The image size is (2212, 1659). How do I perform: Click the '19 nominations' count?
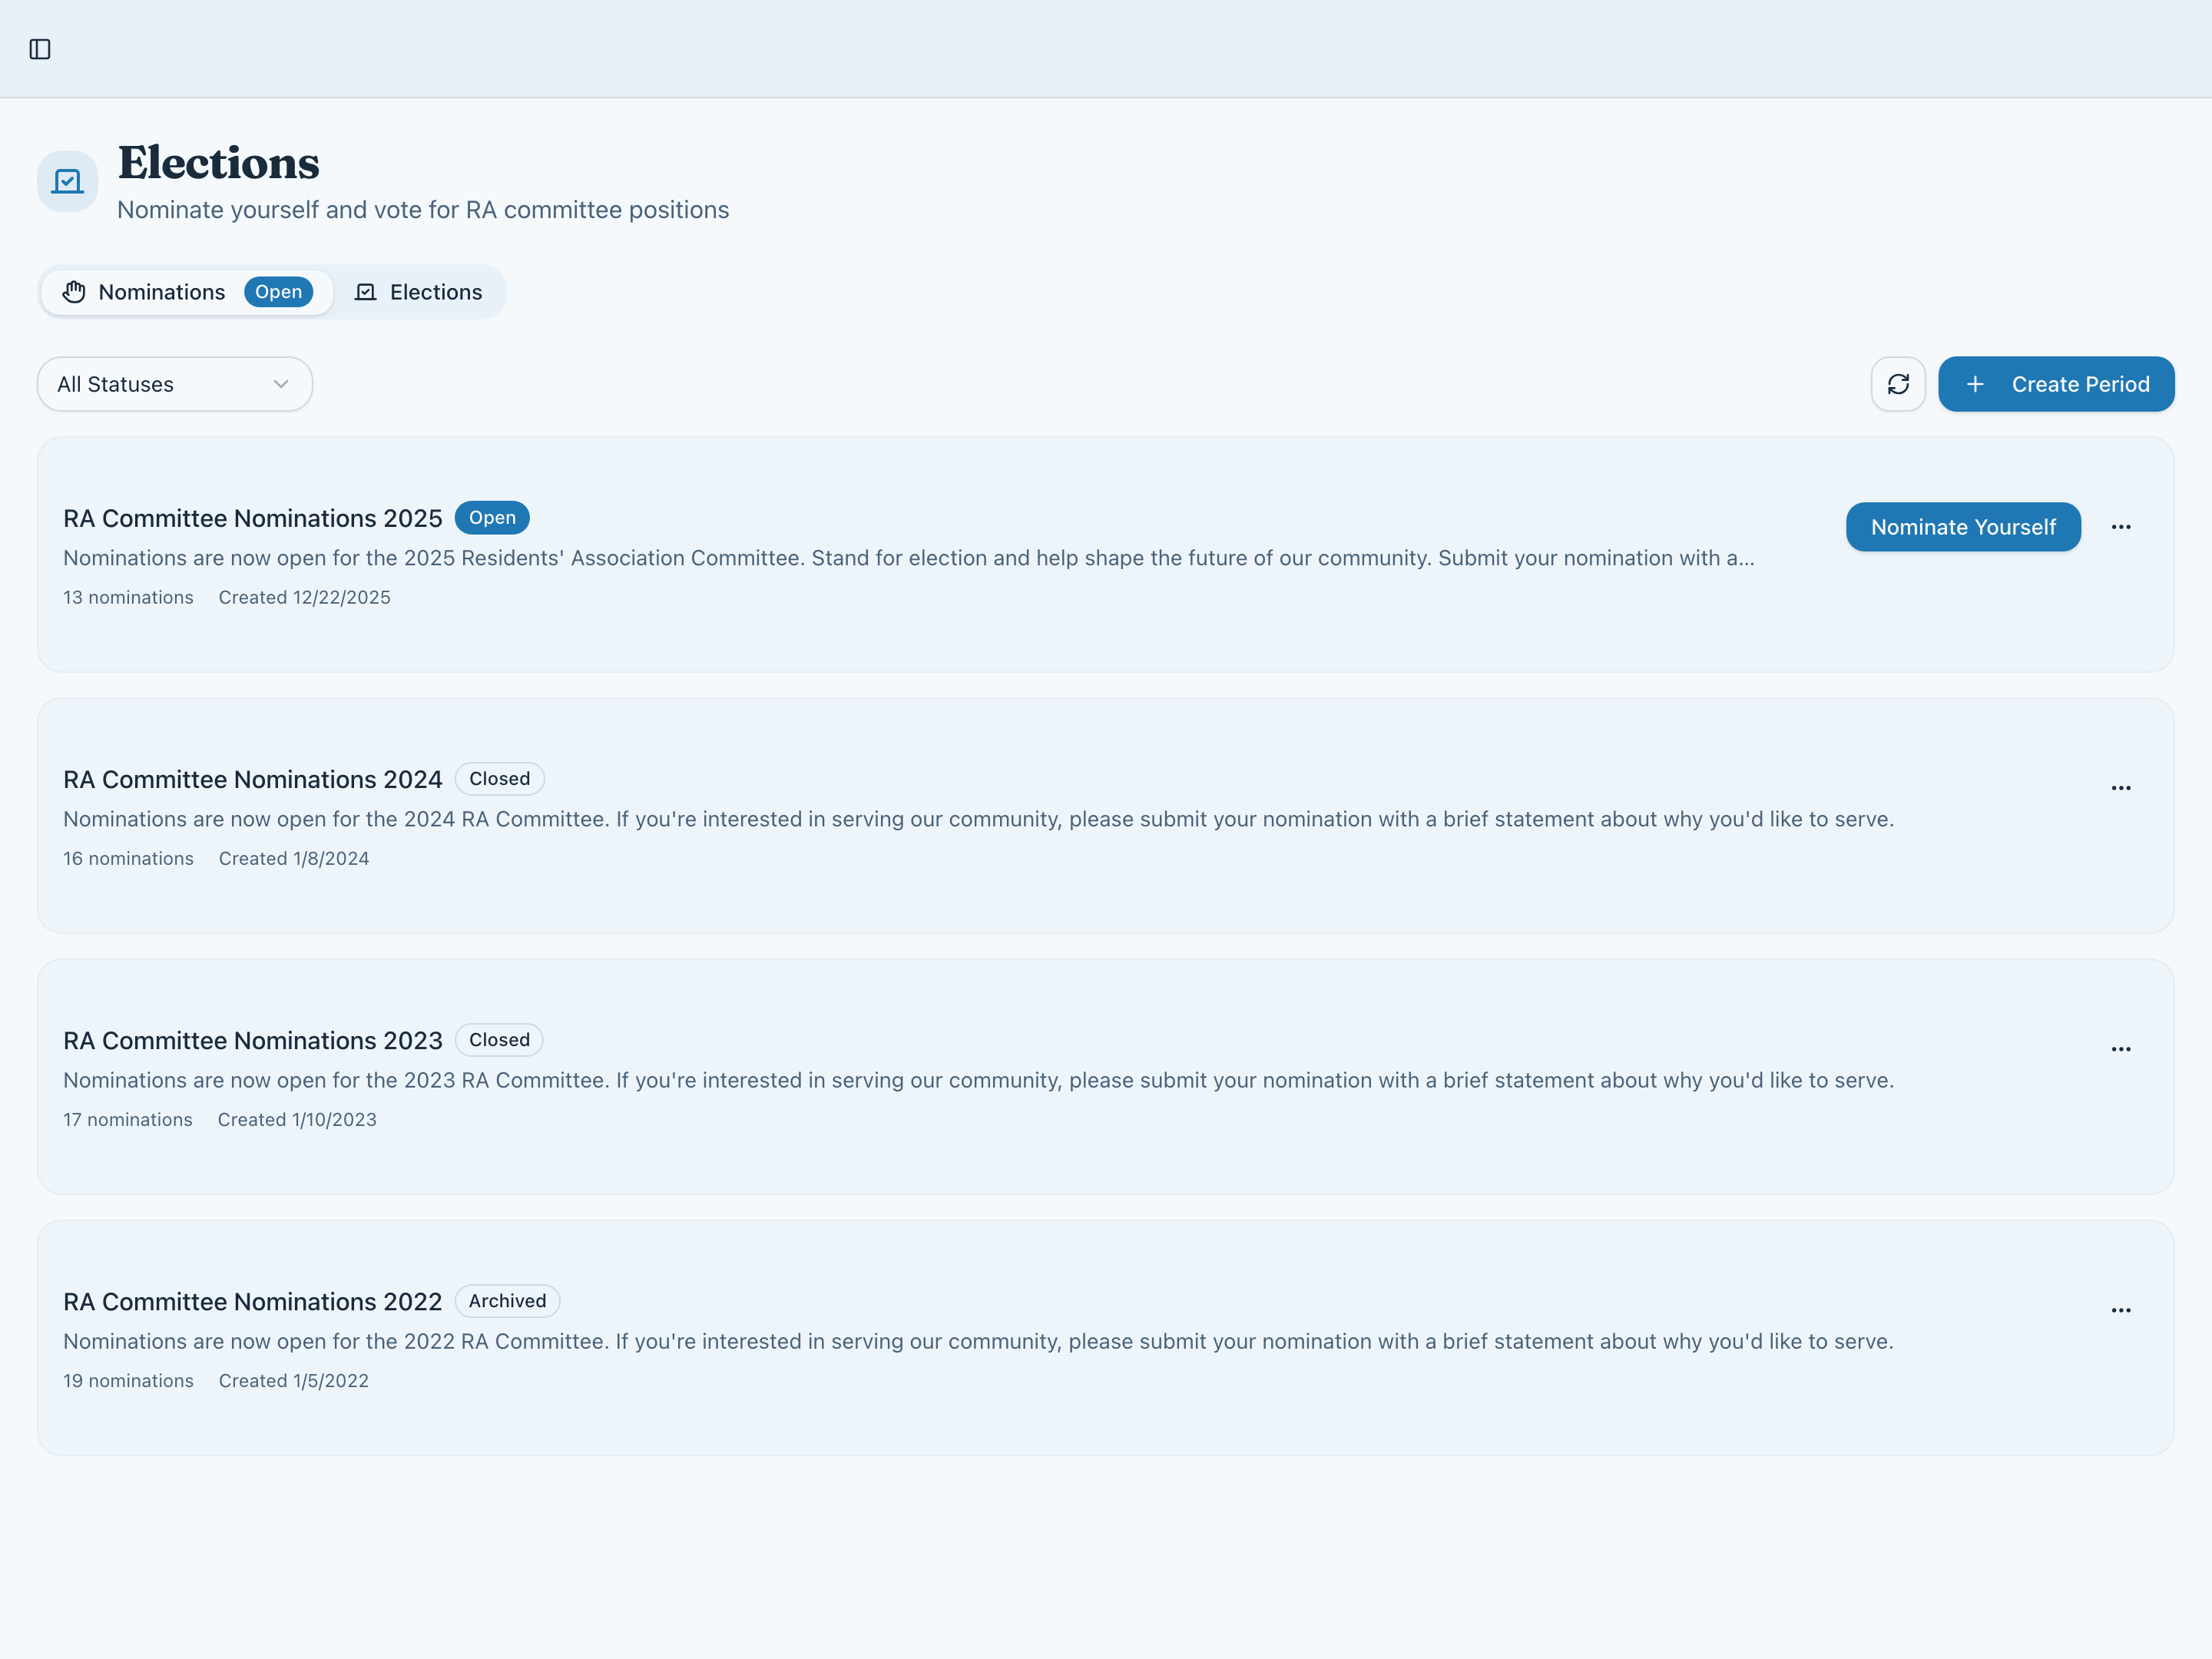[128, 1380]
